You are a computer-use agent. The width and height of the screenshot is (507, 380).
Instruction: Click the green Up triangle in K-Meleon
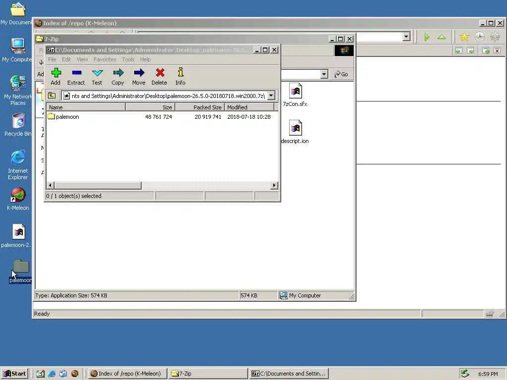point(441,37)
